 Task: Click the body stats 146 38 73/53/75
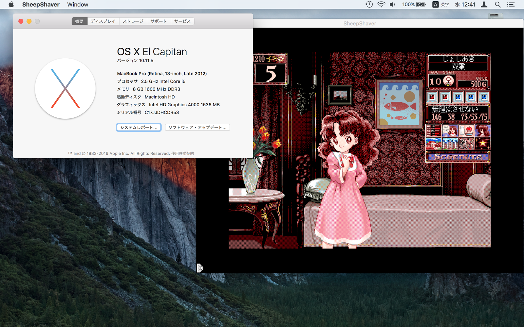pyautogui.click(x=459, y=117)
